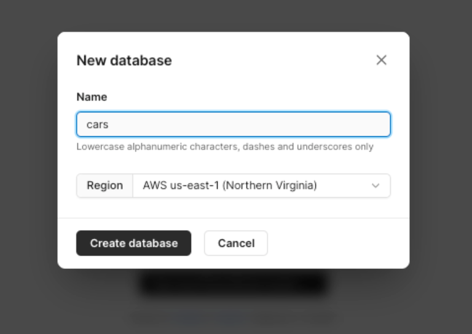Close the New database dialog with X

(x=382, y=60)
